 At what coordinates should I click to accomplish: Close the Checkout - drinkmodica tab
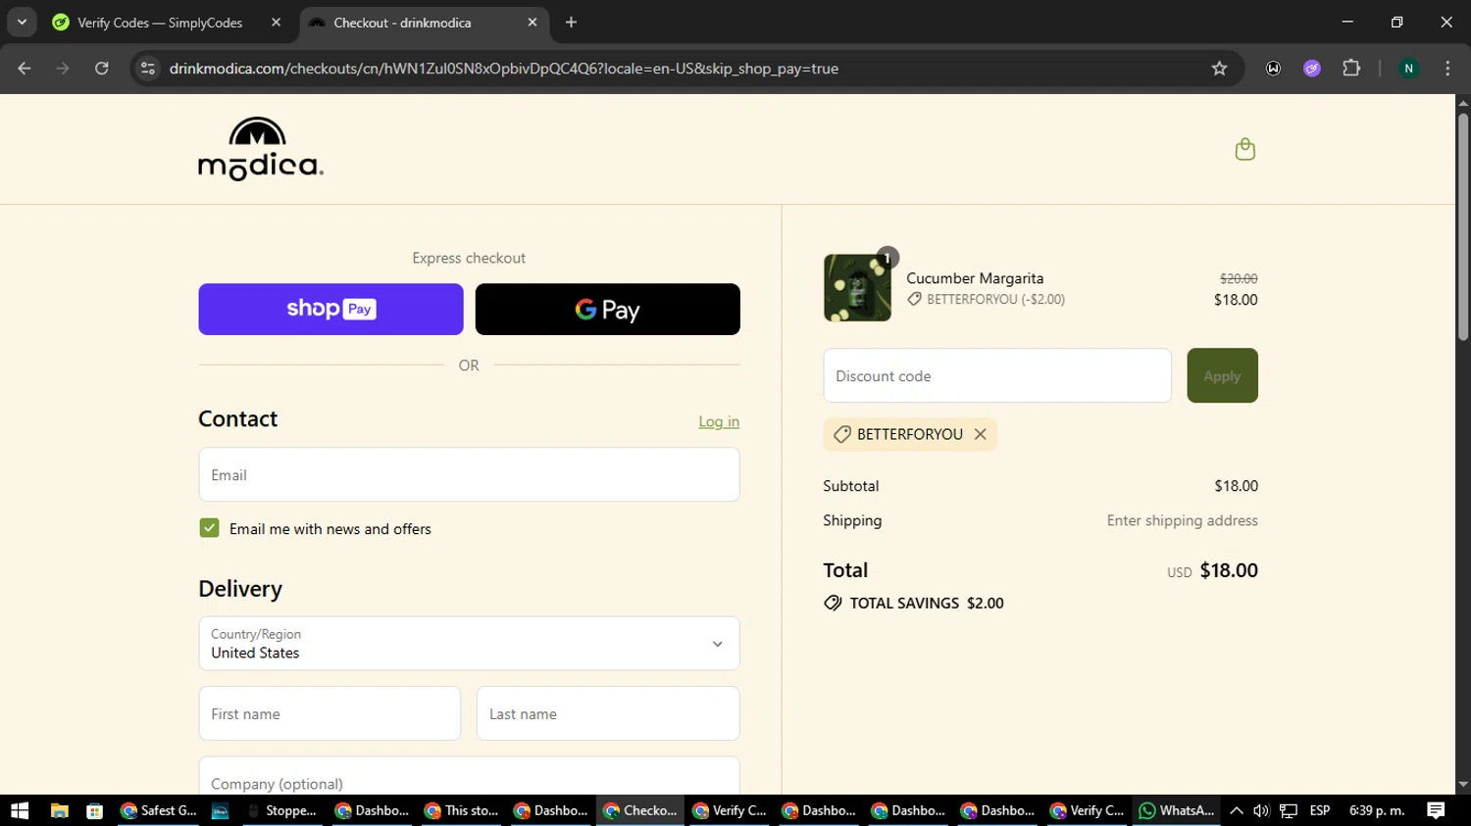pos(533,22)
